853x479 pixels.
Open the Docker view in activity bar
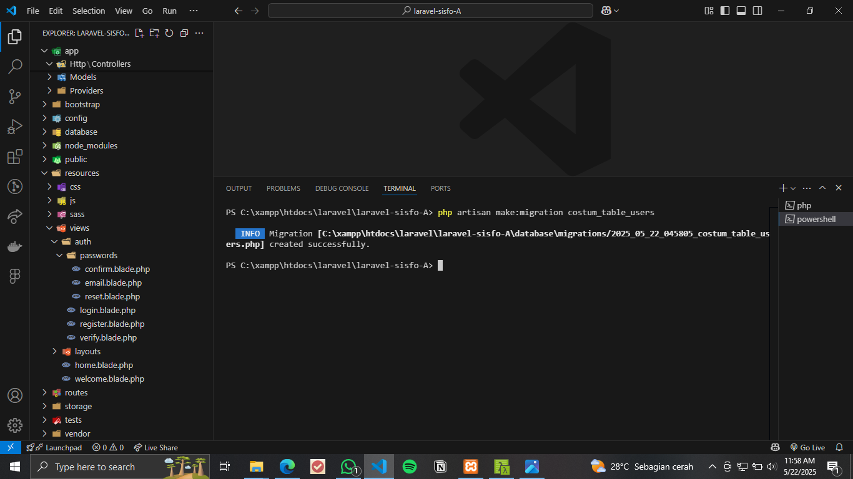click(15, 246)
